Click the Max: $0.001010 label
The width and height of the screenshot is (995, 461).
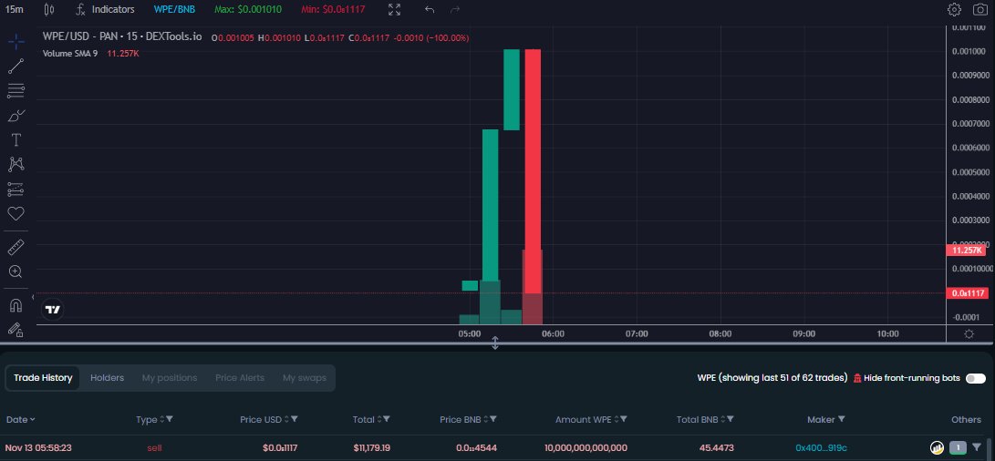coord(248,9)
